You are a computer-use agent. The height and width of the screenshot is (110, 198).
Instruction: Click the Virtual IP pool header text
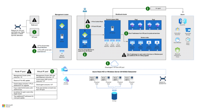[43, 71]
